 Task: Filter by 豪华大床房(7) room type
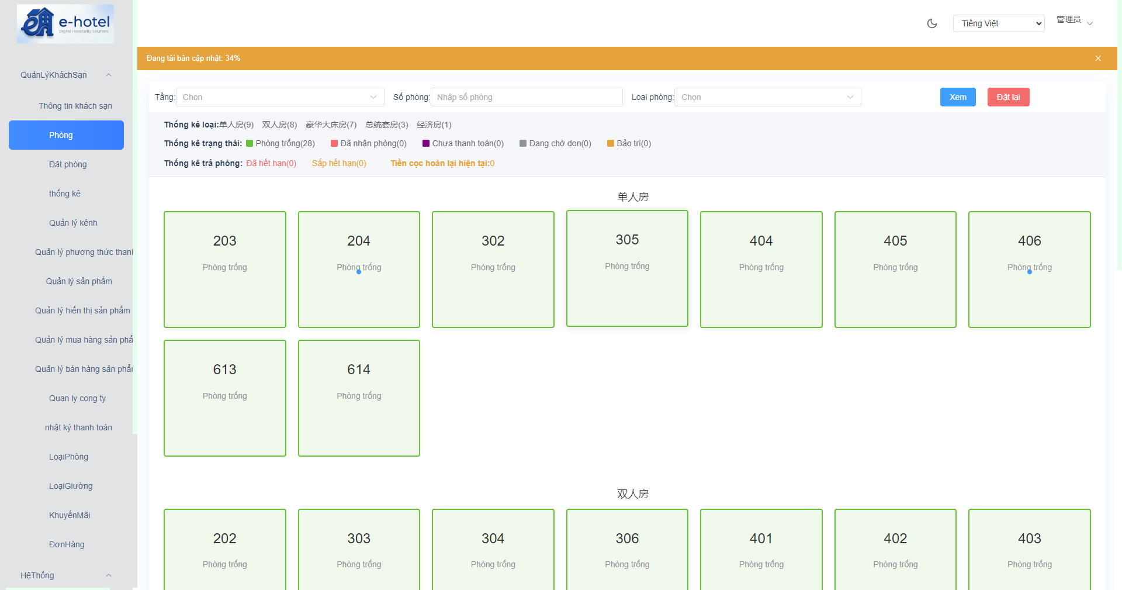[331, 125]
